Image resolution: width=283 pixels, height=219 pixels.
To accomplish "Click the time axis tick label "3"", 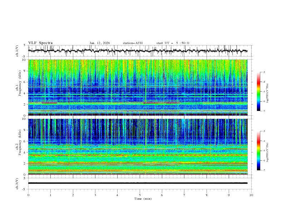I will click(95, 195).
